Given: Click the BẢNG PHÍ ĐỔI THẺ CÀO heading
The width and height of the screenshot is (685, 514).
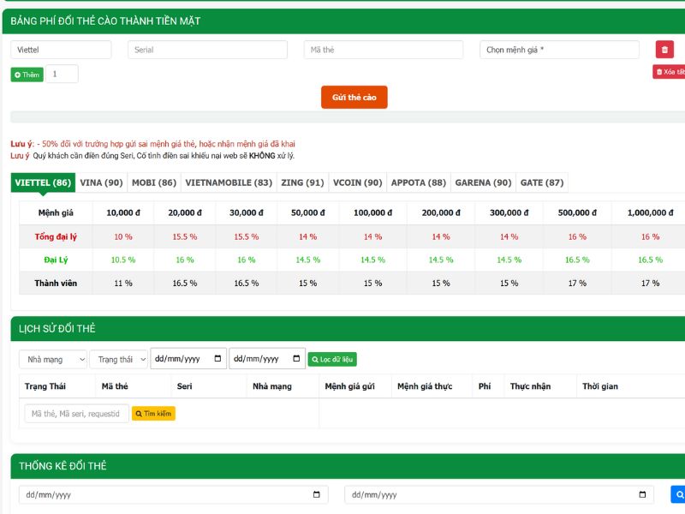Looking at the screenshot, I should click(x=105, y=21).
